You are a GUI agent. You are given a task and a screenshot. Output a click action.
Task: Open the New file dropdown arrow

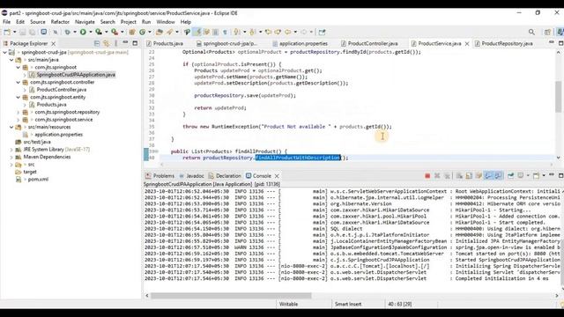14,32
